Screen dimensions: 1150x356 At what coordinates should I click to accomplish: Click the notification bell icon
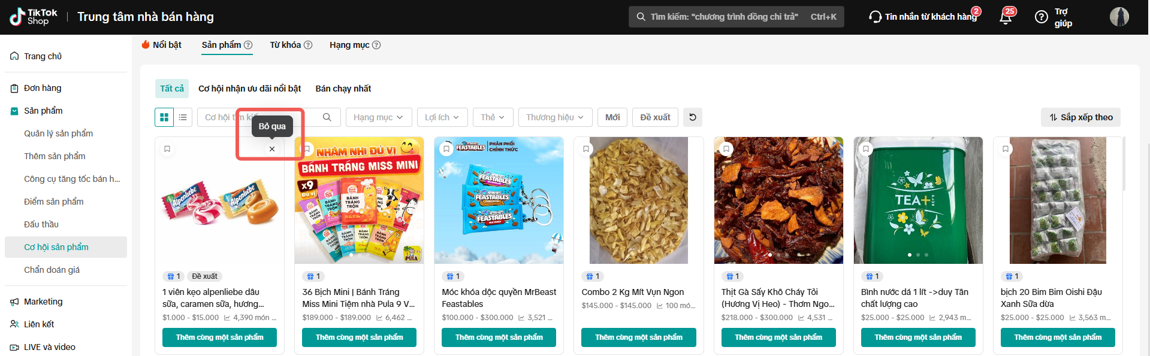pos(1006,17)
